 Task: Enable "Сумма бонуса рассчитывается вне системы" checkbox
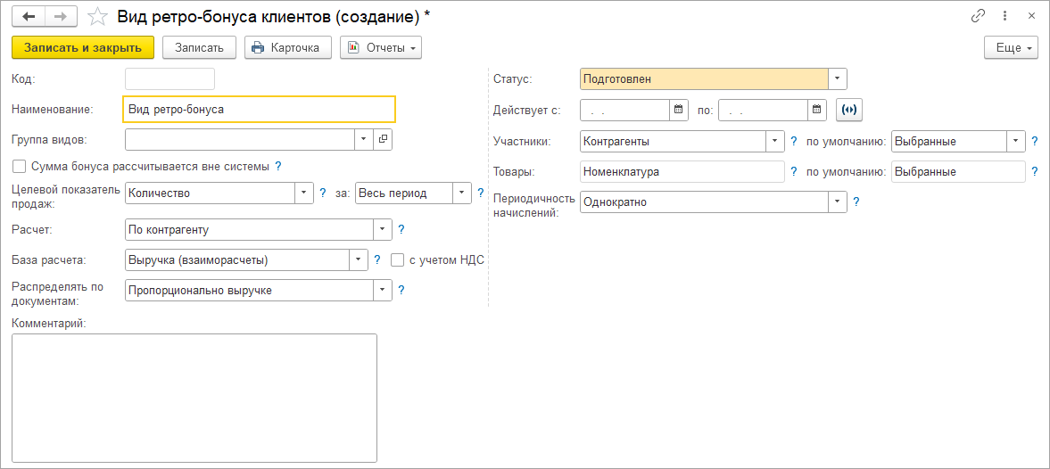pyautogui.click(x=19, y=166)
